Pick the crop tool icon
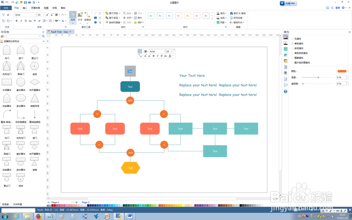 tap(100, 22)
